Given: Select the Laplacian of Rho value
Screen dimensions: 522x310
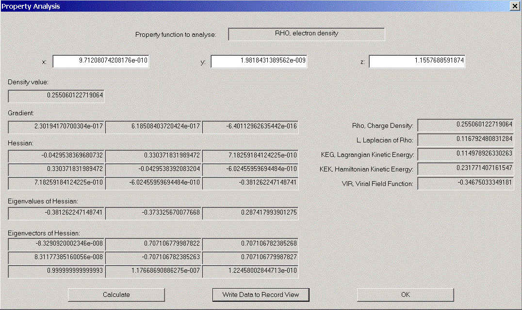Looking at the screenshot, I should pos(465,139).
